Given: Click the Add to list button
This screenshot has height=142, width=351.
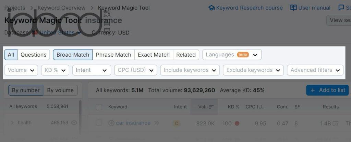Looking at the screenshot, I should [x=327, y=90].
